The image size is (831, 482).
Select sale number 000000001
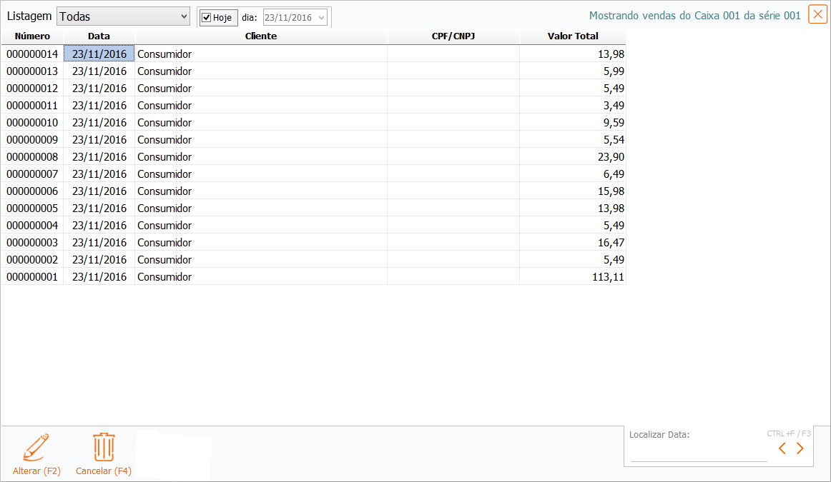pyautogui.click(x=32, y=277)
